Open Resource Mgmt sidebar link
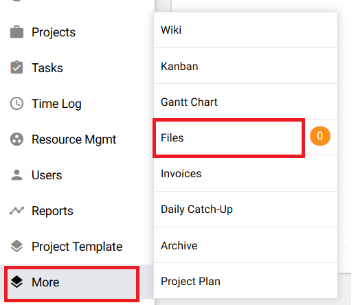The width and height of the screenshot is (360, 305). tap(74, 139)
